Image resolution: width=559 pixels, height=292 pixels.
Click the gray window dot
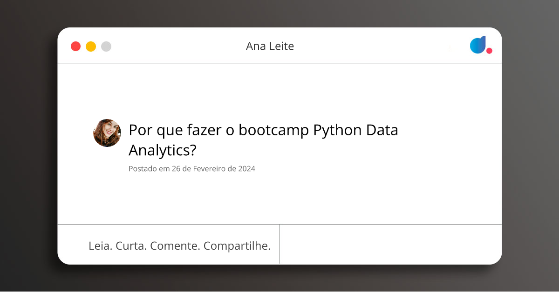click(106, 46)
